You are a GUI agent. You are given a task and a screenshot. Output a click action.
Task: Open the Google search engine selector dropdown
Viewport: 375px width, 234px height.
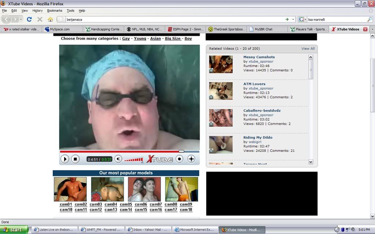(x=302, y=19)
